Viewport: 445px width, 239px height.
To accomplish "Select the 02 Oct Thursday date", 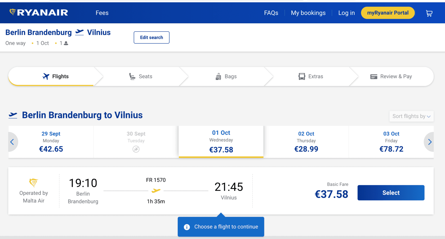I will pos(306,142).
